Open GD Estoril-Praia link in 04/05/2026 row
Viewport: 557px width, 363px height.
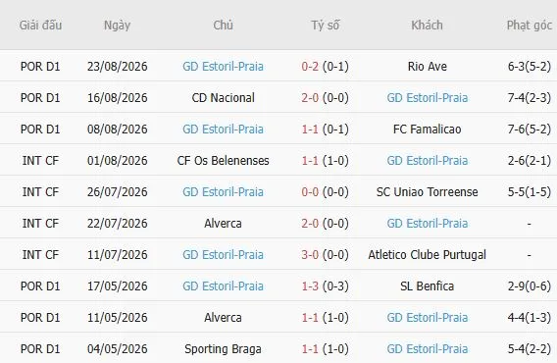click(x=427, y=349)
